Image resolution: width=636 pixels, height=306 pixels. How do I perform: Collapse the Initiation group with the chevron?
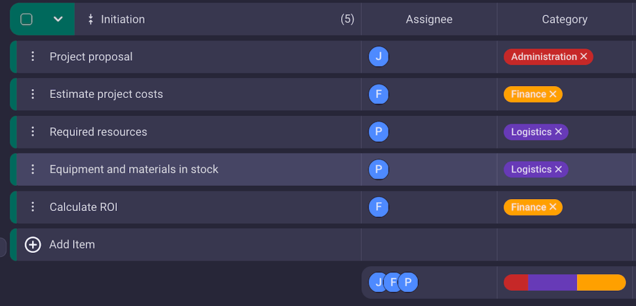(58, 20)
